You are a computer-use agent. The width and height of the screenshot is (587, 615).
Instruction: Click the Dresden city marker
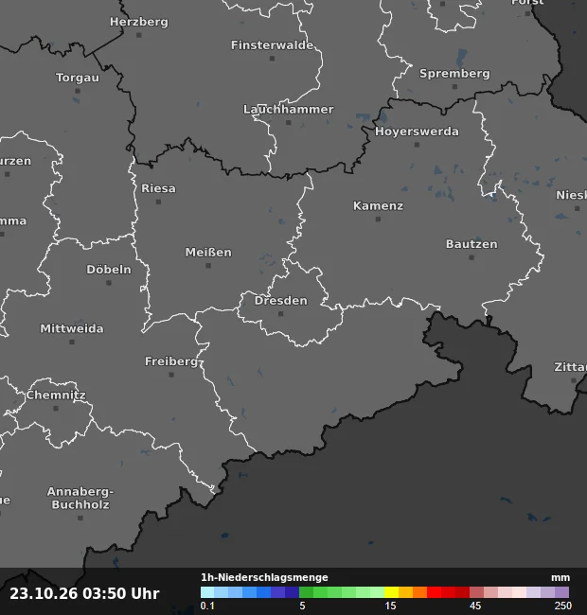click(x=280, y=314)
